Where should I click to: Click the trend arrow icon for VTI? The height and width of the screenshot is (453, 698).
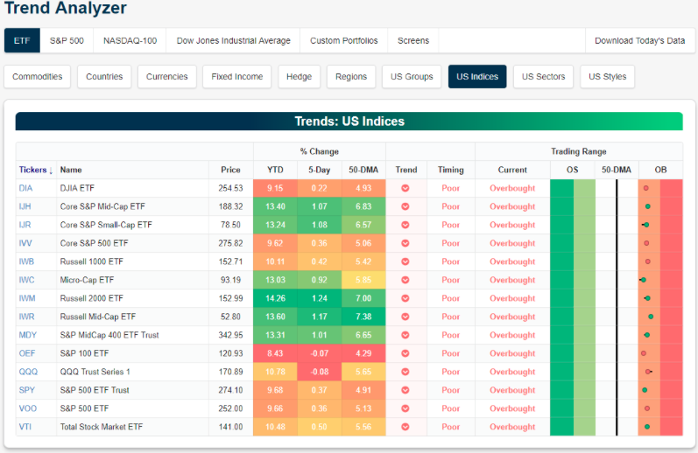[405, 427]
